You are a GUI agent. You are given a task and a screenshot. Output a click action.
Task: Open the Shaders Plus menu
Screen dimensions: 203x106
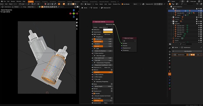[117, 4]
